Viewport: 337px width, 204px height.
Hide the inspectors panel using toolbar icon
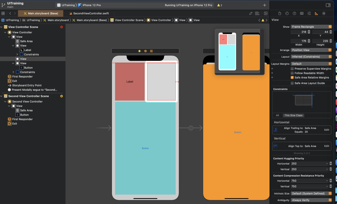328,5
